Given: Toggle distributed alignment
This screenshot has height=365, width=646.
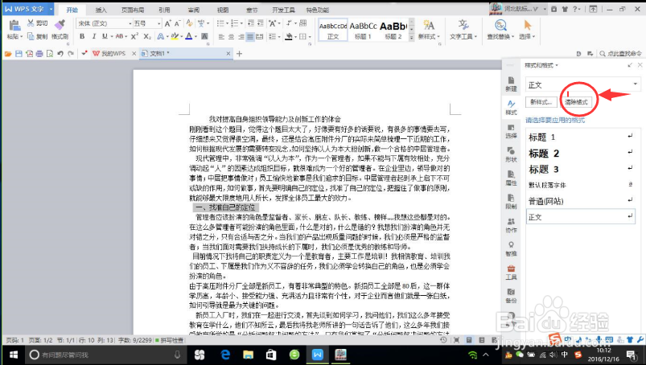Looking at the screenshot, I should (x=260, y=37).
